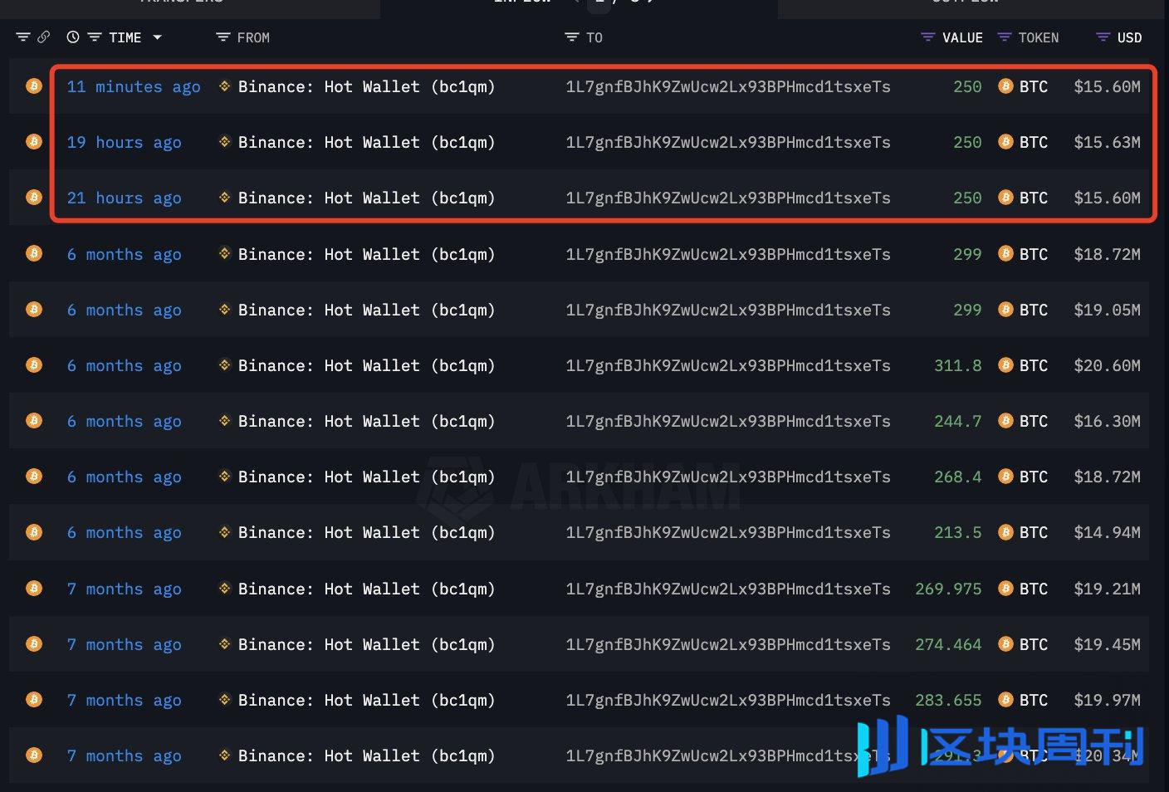Open the FROM column filter icon

pyautogui.click(x=223, y=37)
